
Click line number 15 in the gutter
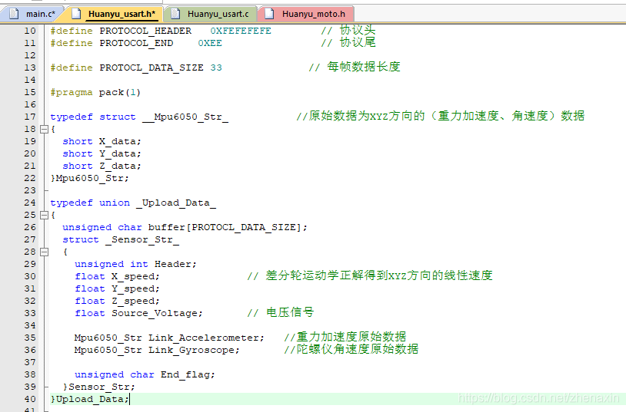pyautogui.click(x=30, y=92)
